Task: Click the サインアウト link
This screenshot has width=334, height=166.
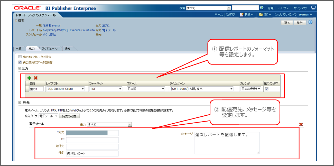Action: tap(301, 8)
